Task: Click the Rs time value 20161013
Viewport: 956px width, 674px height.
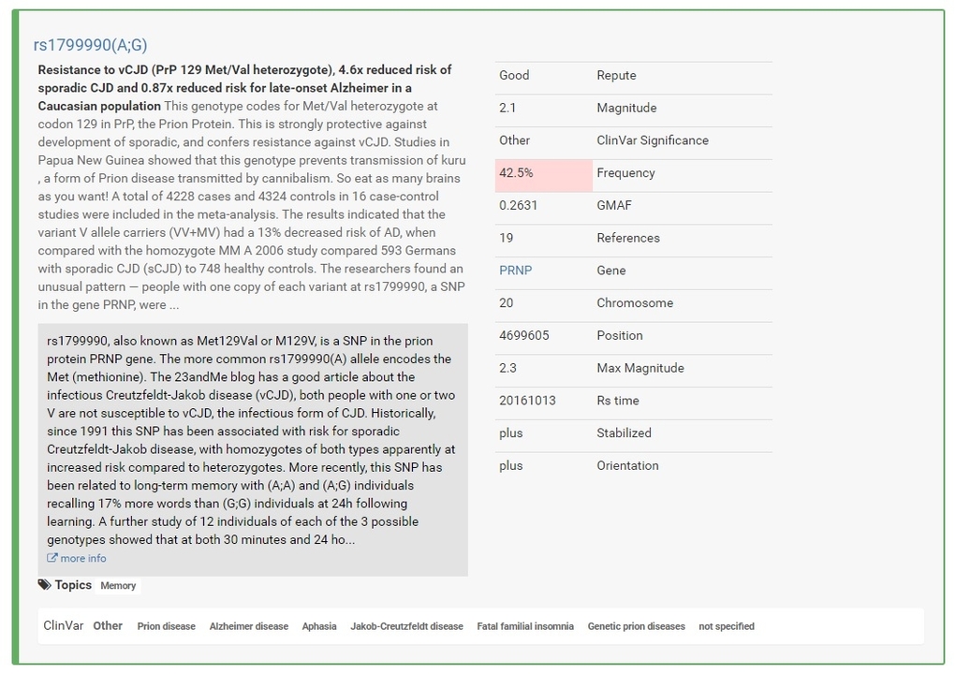Action: click(x=527, y=401)
